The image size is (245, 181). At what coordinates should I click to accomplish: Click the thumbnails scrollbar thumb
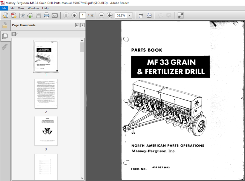click(x=82, y=47)
